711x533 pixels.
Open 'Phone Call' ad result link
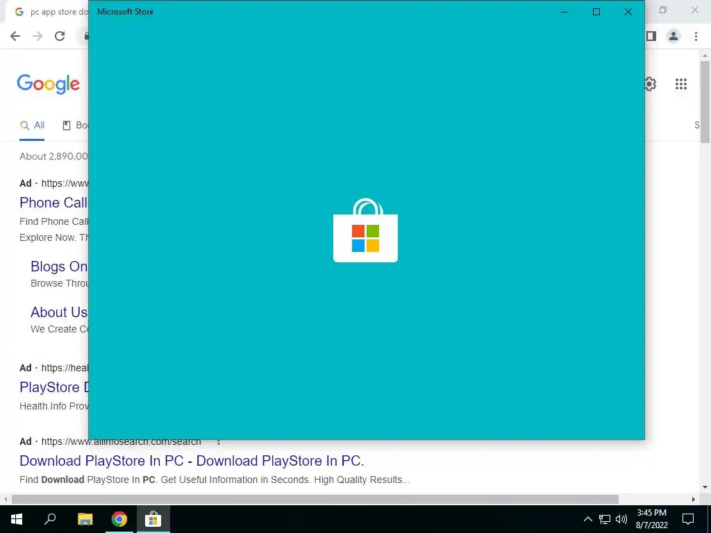[x=53, y=203]
